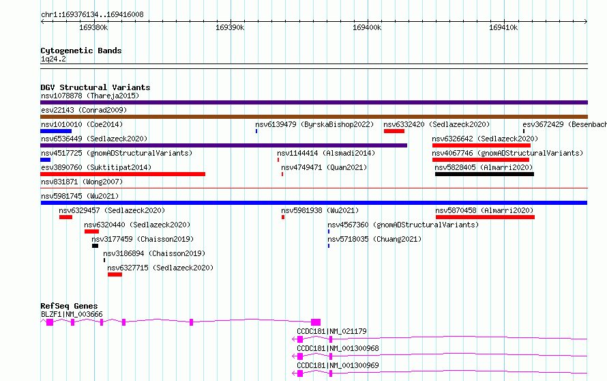607x381 pixels.
Task: Select the red nsv5870458 variant bar
Action: [x=485, y=217]
